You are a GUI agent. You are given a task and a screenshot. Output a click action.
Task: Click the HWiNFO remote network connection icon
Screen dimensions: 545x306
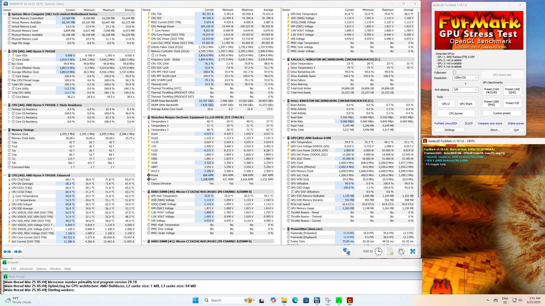tap(346, 251)
